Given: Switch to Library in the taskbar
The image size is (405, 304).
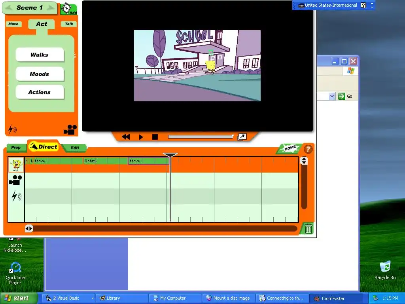Looking at the screenshot, I should [122, 298].
